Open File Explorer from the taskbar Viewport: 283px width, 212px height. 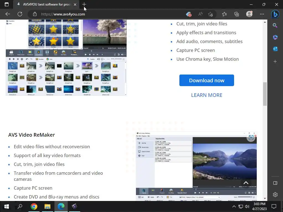48,206
